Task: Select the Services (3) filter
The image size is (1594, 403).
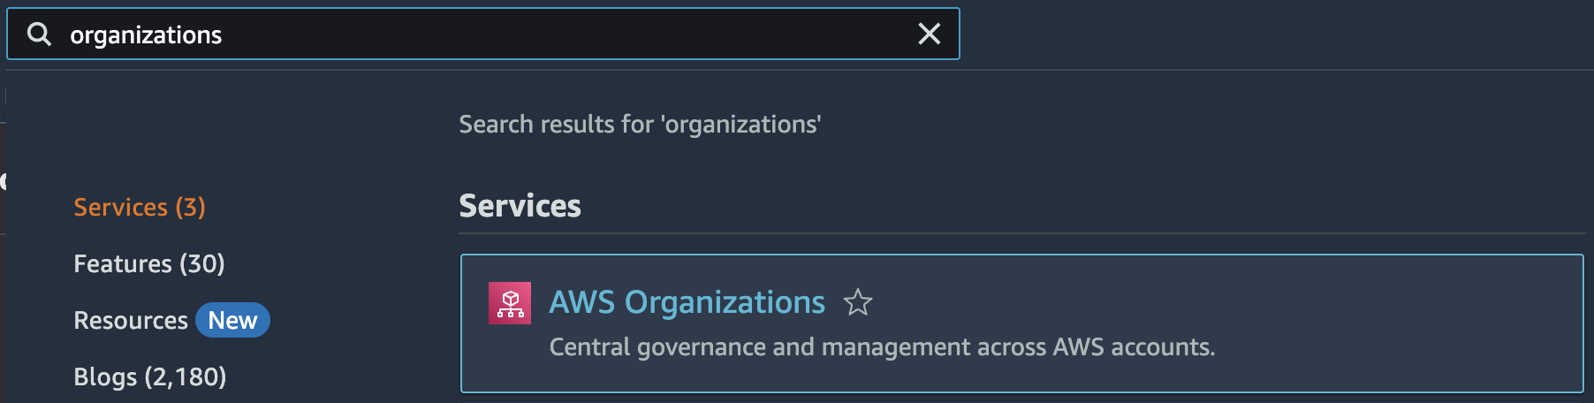Action: tap(140, 207)
